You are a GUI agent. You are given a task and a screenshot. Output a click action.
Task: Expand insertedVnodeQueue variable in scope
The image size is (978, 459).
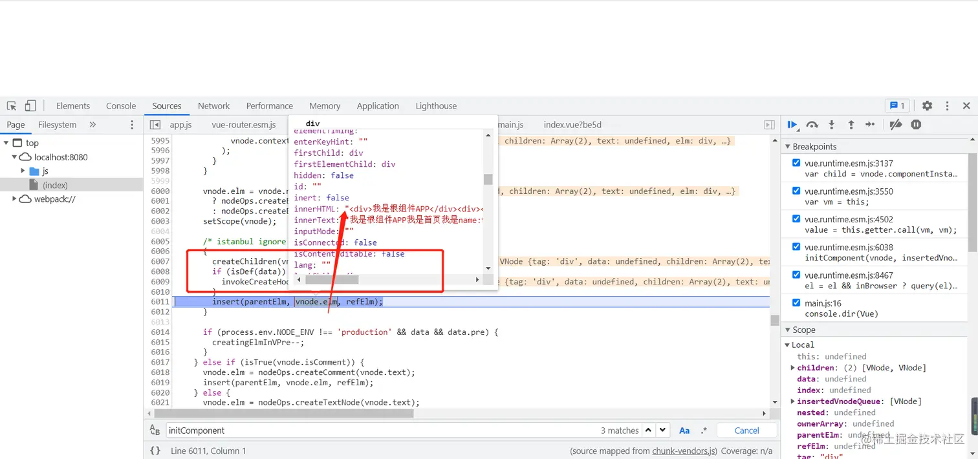792,401
